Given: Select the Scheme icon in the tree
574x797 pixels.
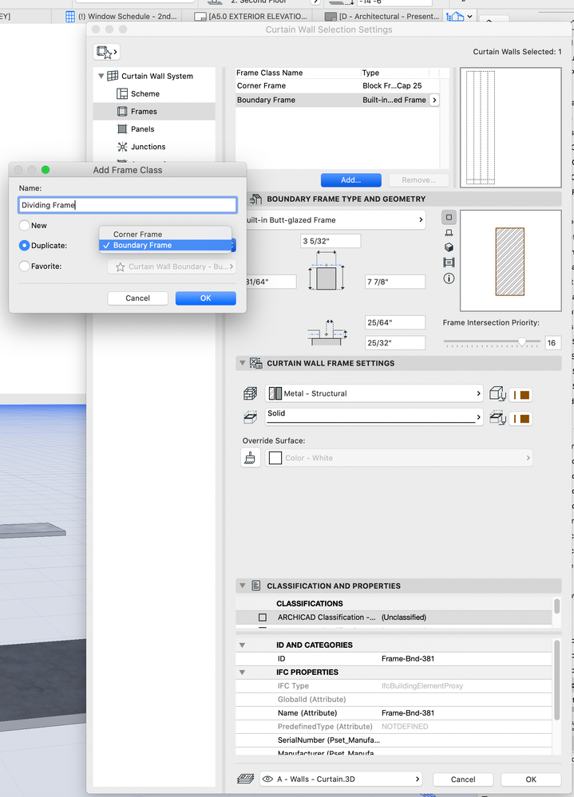Looking at the screenshot, I should click(122, 93).
